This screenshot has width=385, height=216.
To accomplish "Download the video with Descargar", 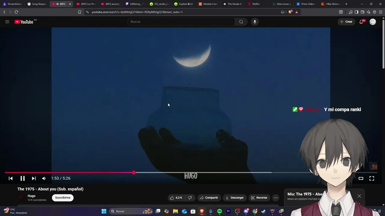I will (234, 198).
